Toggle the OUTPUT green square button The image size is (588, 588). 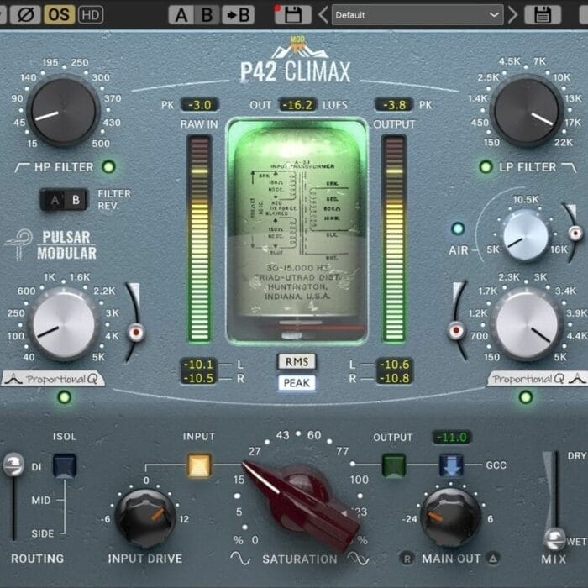coord(394,465)
